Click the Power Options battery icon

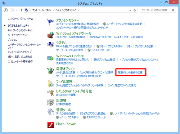(x=50, y=71)
